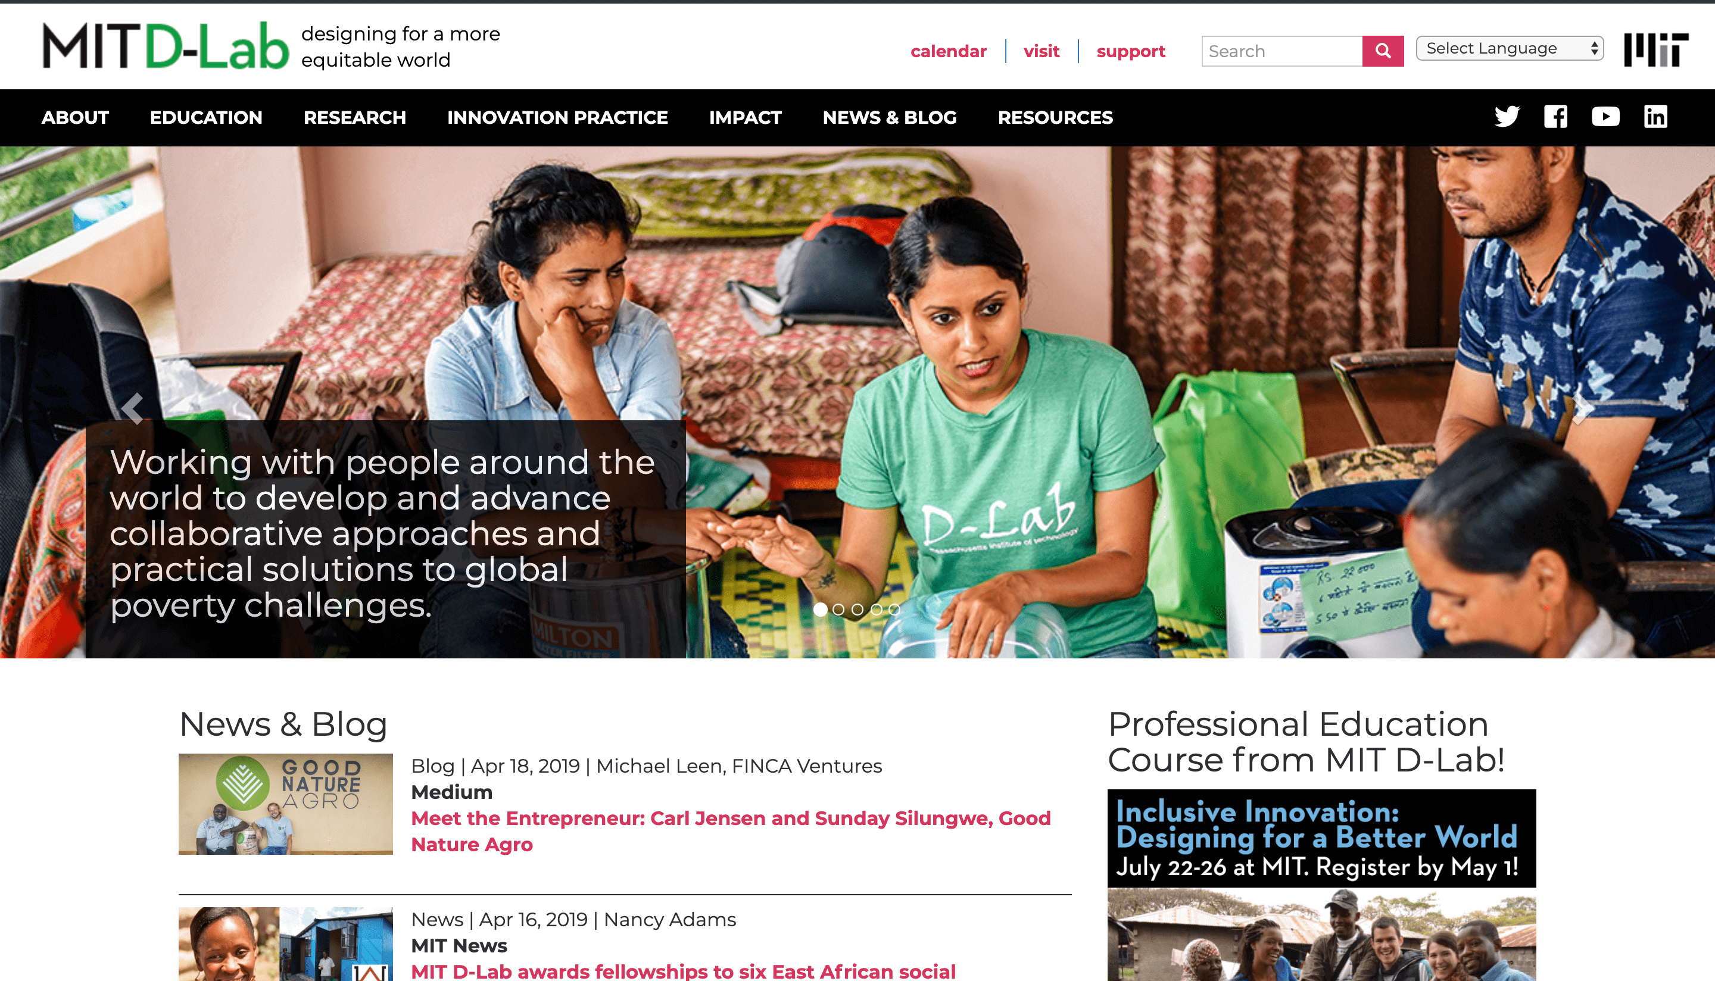Click the calendar link
The height and width of the screenshot is (981, 1715).
(948, 51)
